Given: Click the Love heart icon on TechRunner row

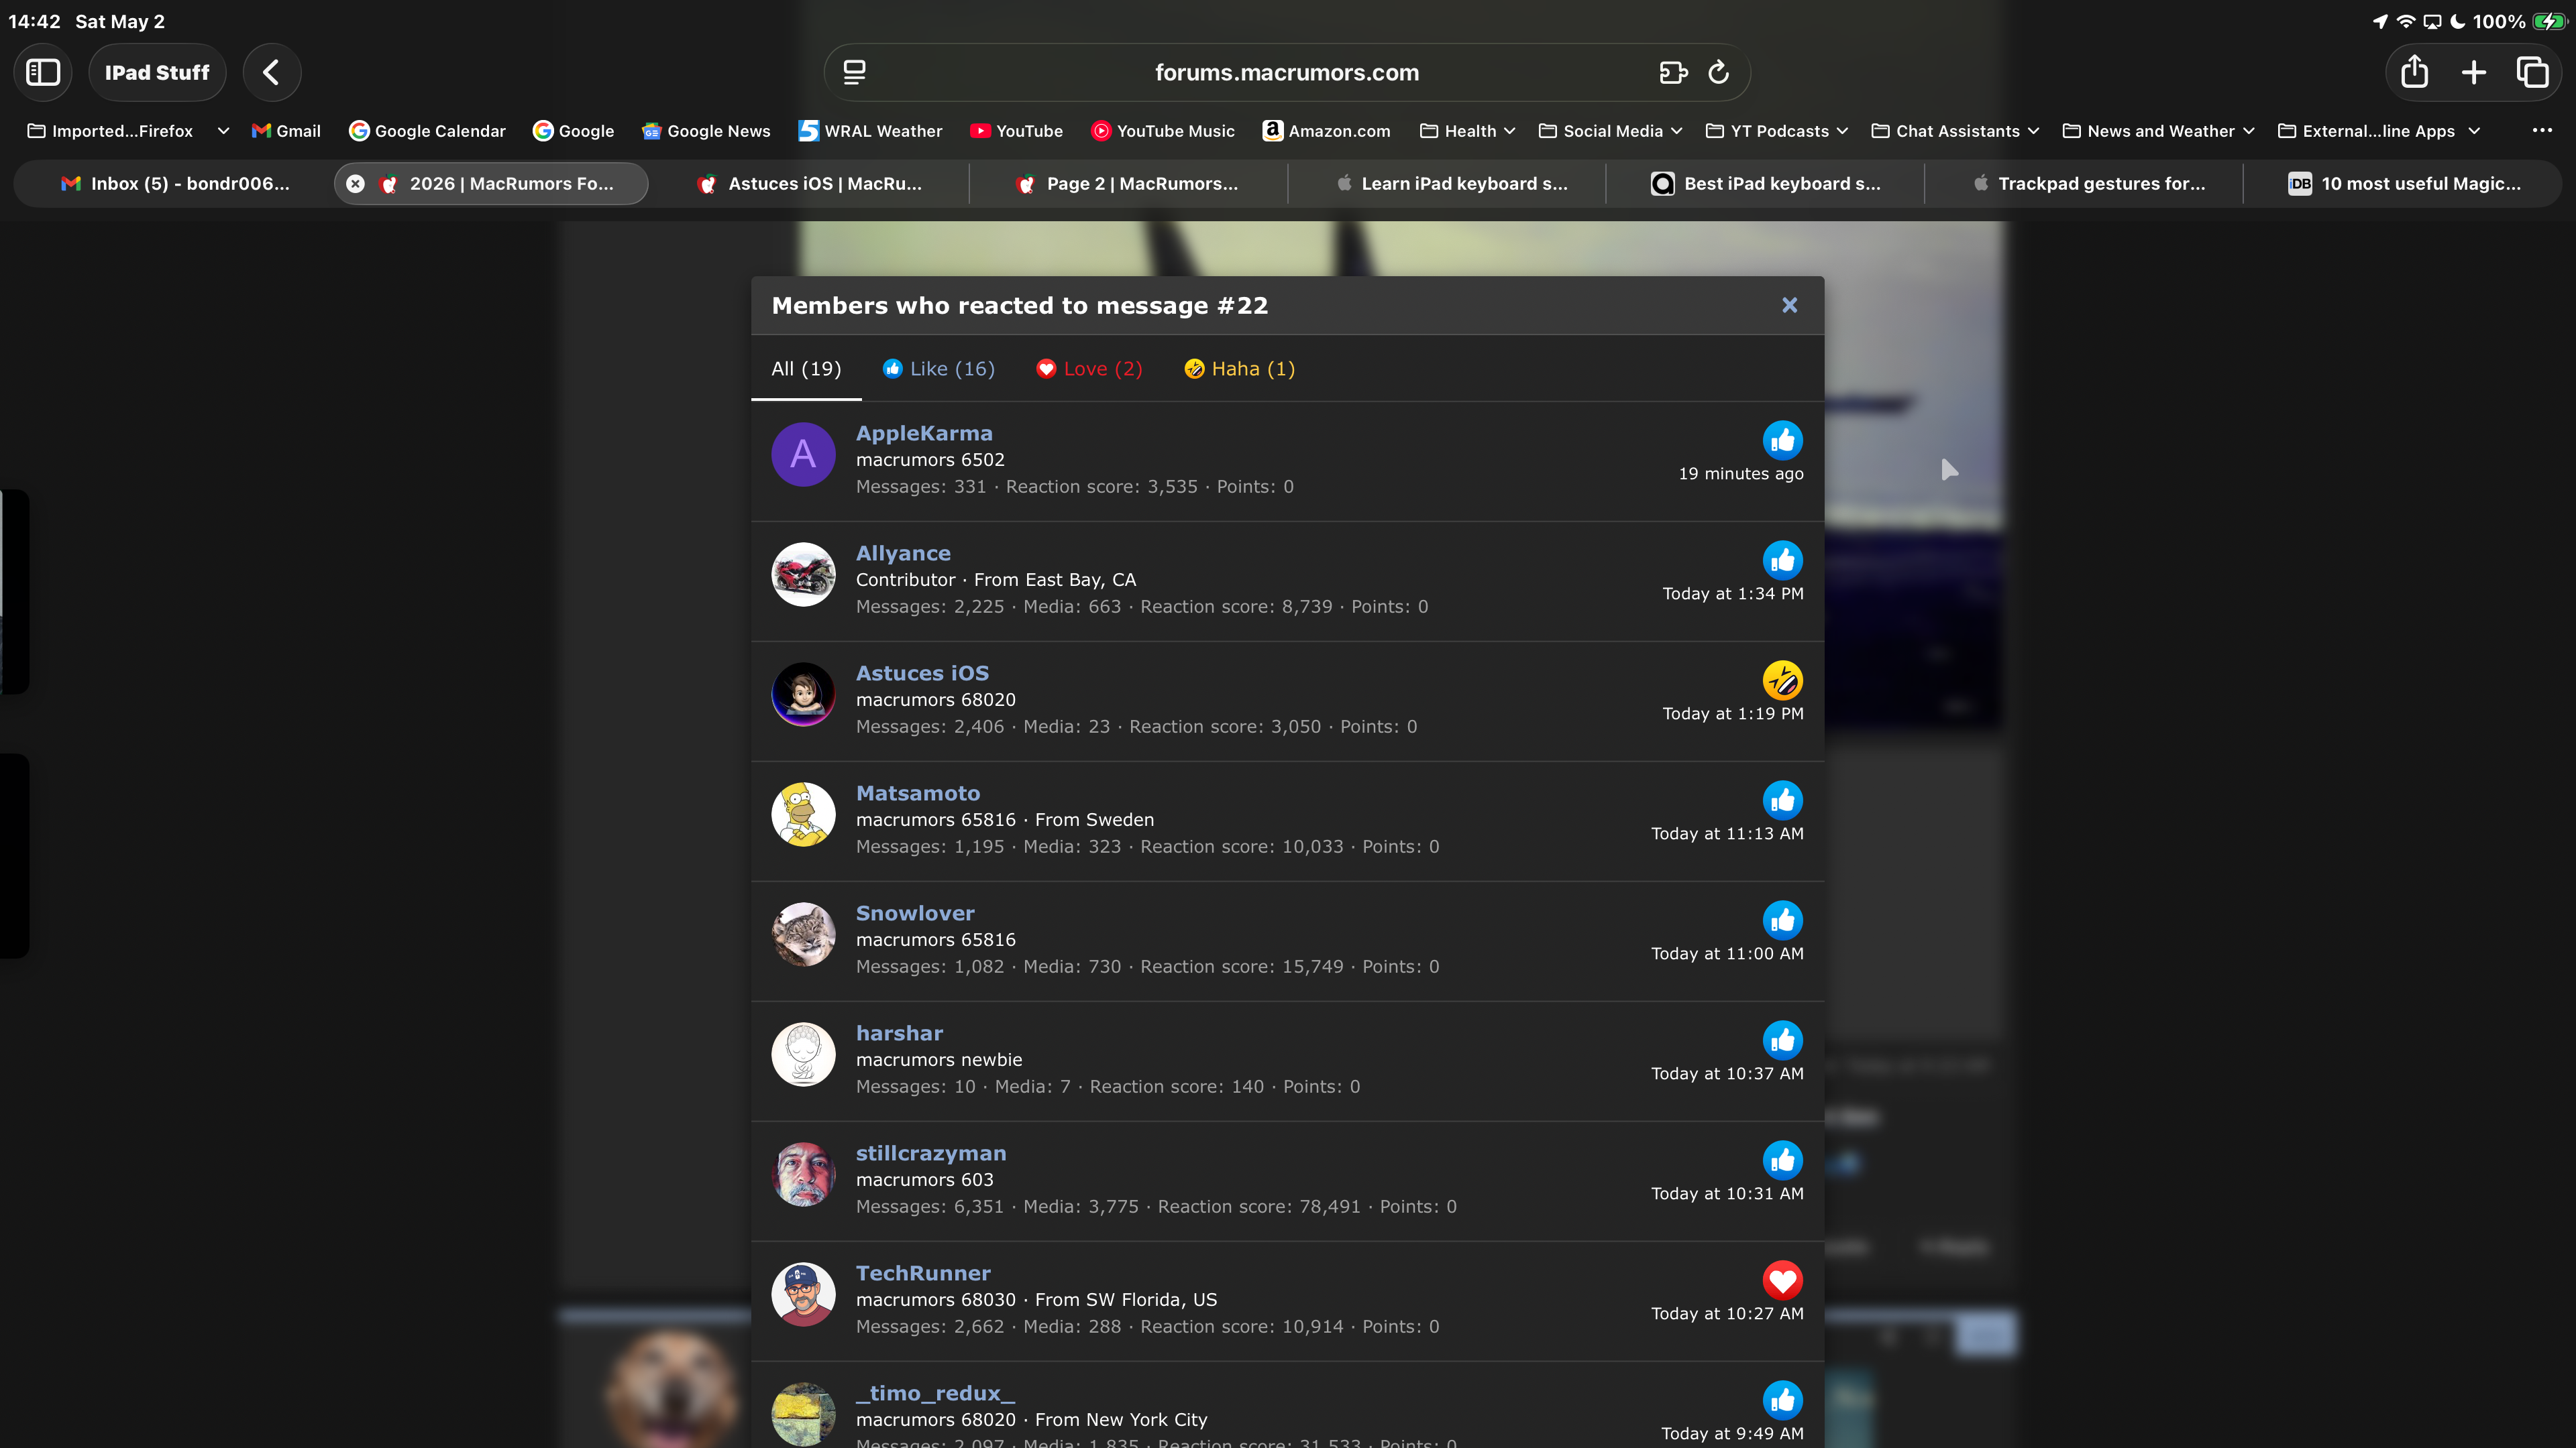Looking at the screenshot, I should pos(1782,1280).
